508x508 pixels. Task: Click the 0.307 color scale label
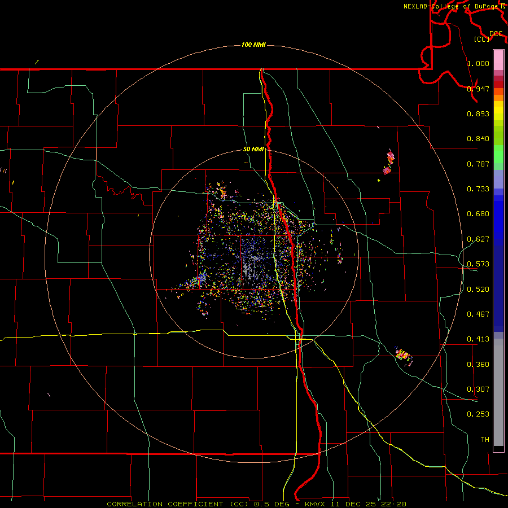pos(478,389)
